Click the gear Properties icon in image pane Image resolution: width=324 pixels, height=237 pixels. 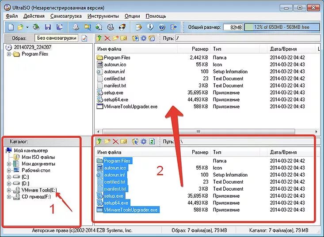pos(144,38)
